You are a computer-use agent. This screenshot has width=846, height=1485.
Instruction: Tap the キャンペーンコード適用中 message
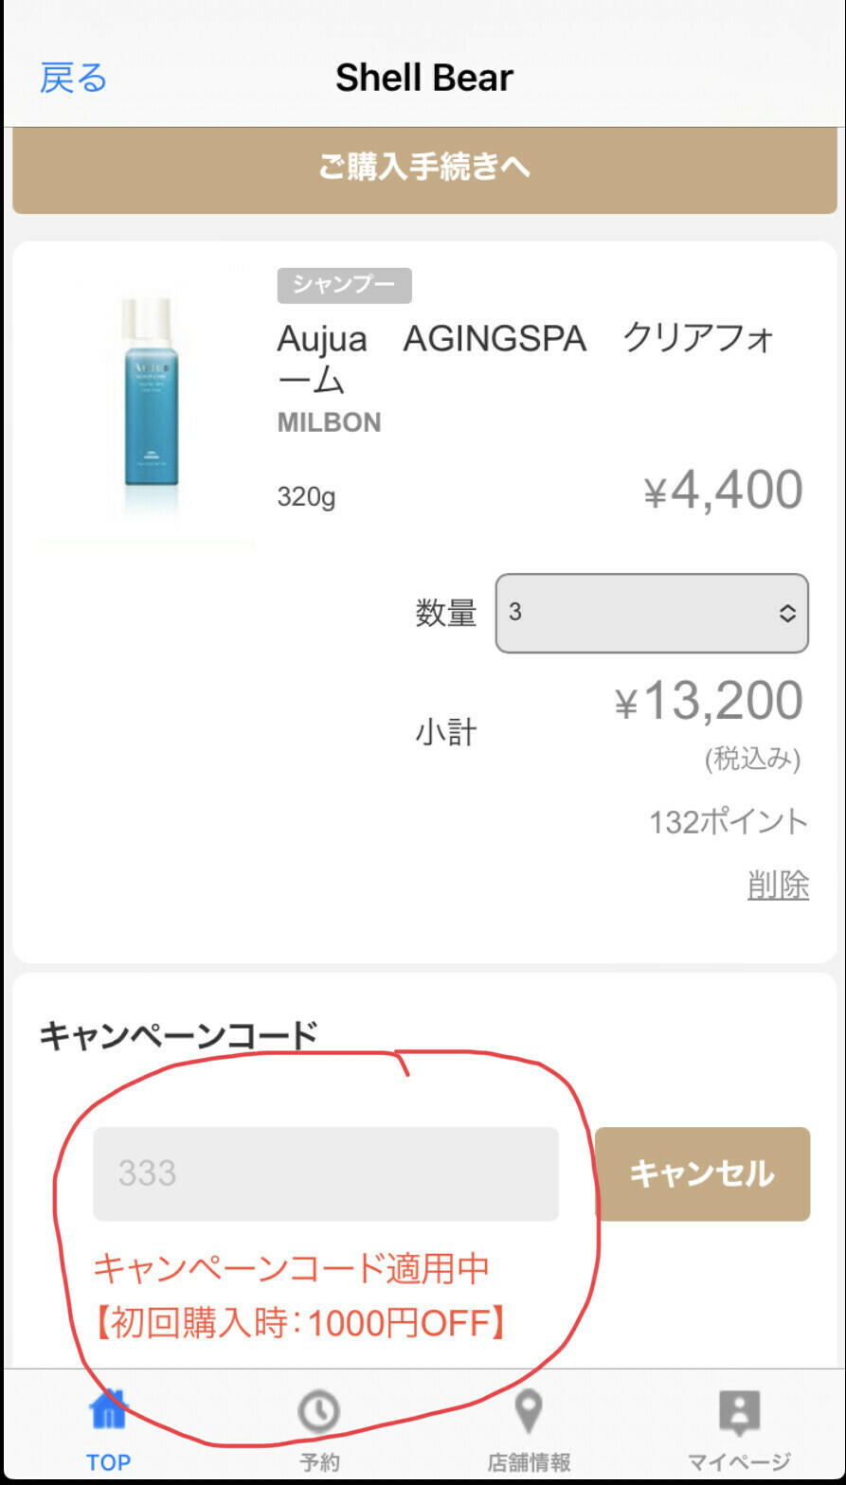click(291, 1268)
